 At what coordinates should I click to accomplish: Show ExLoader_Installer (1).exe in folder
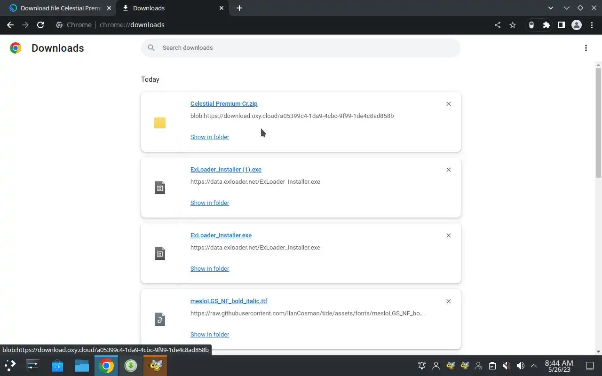pos(210,203)
